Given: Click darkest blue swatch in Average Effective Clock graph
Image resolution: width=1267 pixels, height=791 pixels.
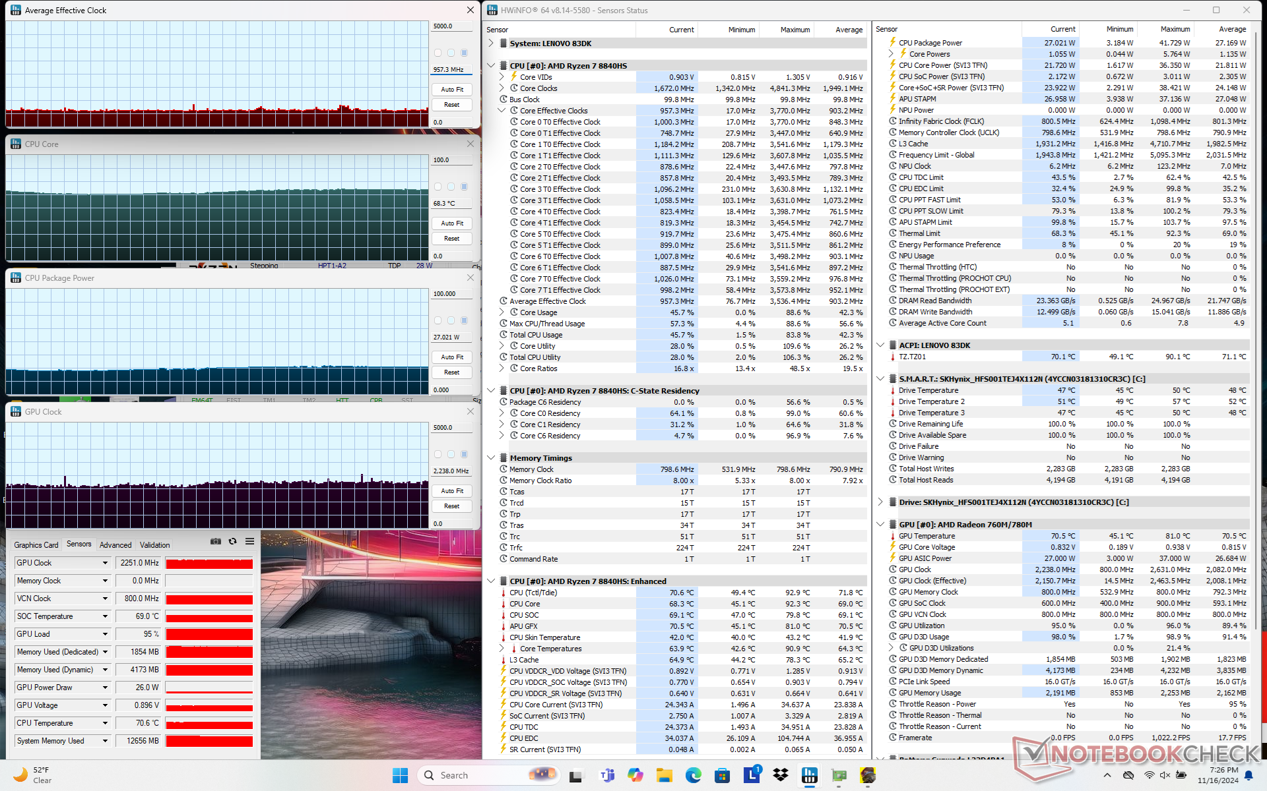Looking at the screenshot, I should (x=465, y=53).
